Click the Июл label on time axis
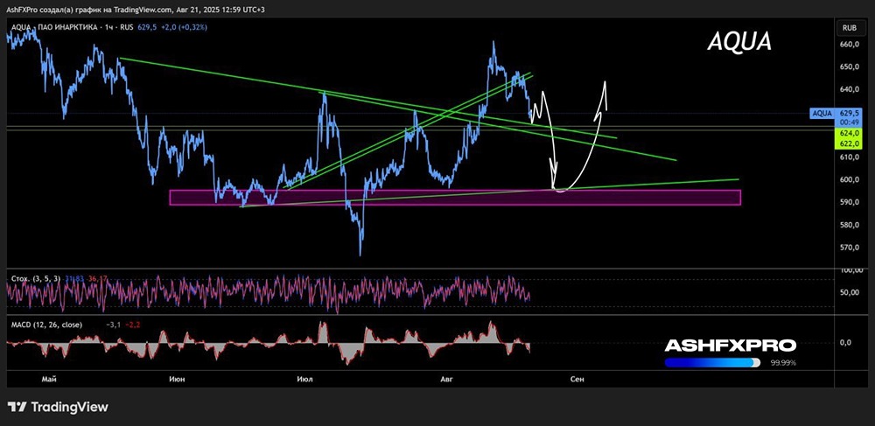The image size is (875, 426). (x=305, y=379)
